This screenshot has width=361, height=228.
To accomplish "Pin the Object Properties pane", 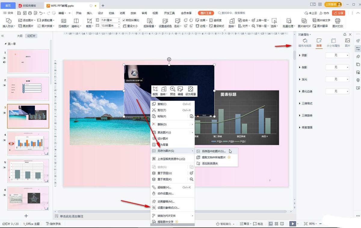I will coord(345,35).
